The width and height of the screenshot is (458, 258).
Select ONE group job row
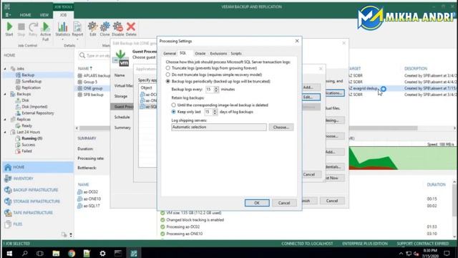[x=93, y=88]
